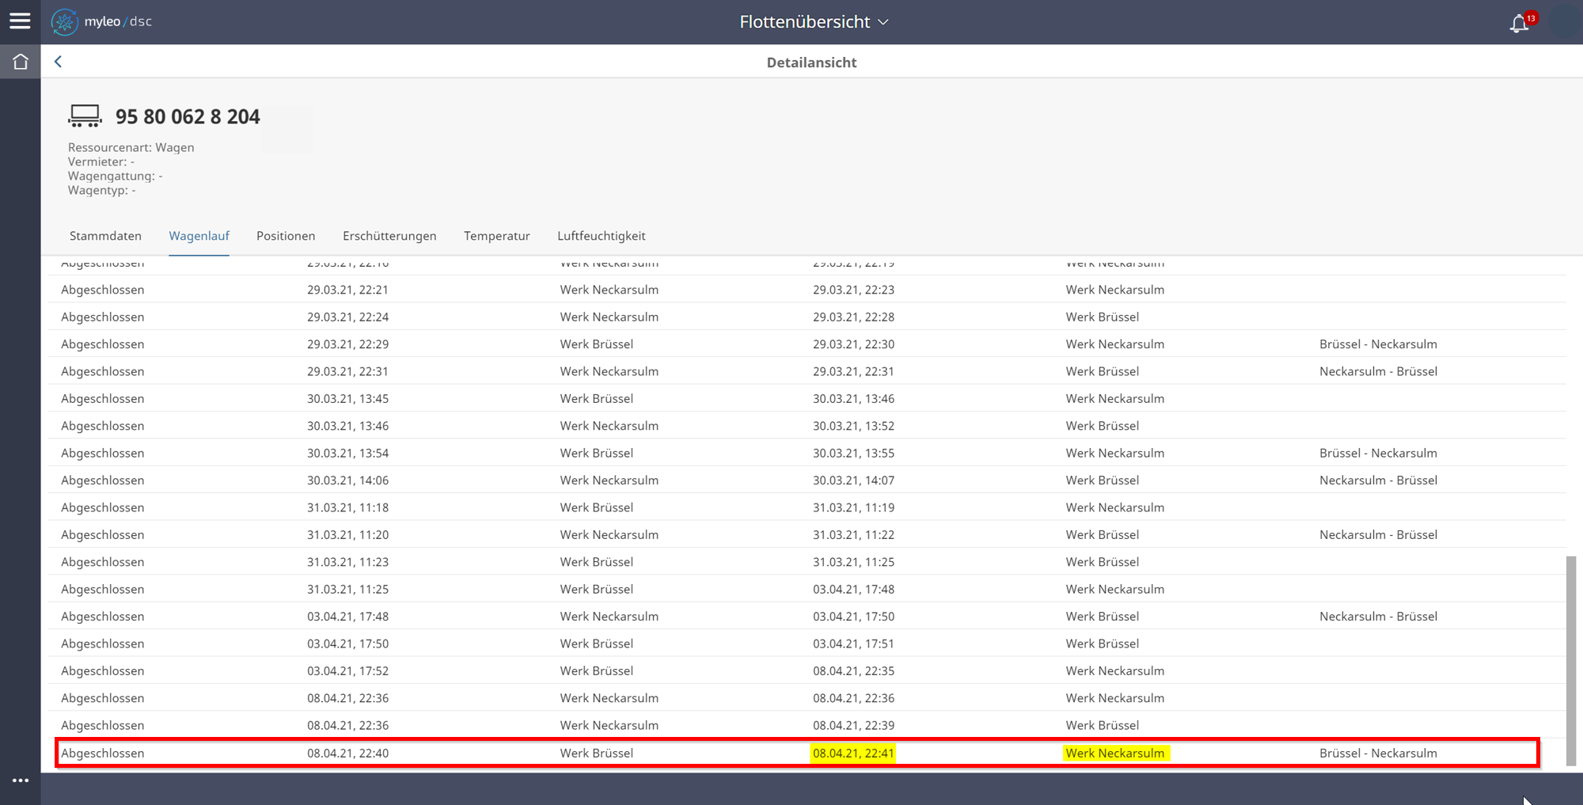1583x805 pixels.
Task: Select the start time 30.03.21, 13:54
Action: tap(347, 453)
